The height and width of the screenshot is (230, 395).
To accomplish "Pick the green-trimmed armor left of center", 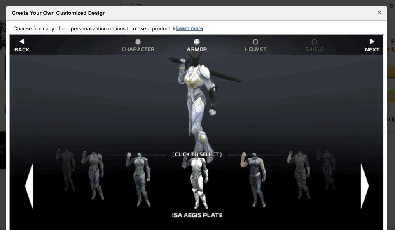I will [138, 179].
